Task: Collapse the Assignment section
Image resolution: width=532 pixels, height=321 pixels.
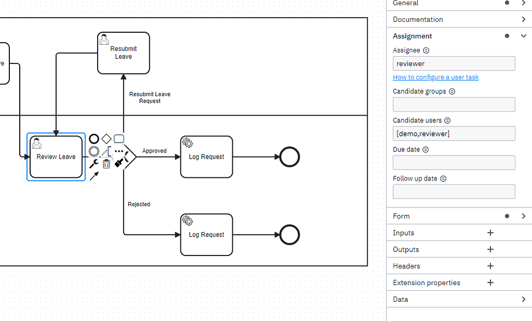Action: tap(523, 36)
